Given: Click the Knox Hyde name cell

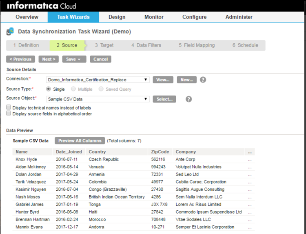Looking at the screenshot, I should click(27, 159).
